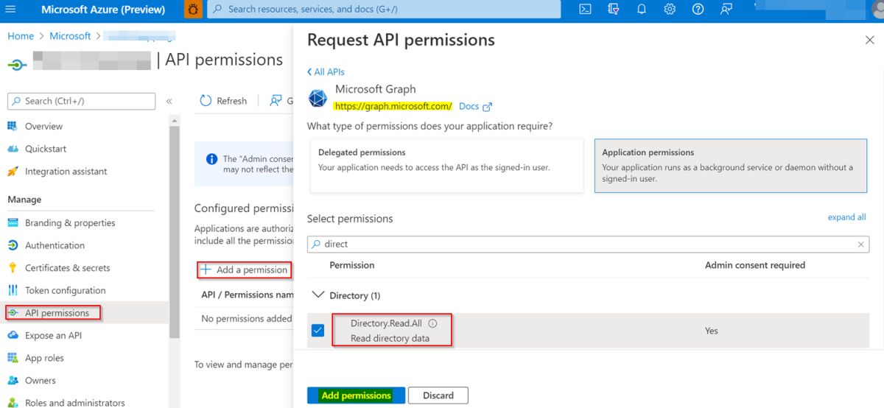Screen dimensions: 884x408
Task: Open Certificates & secrets menu item
Action: [67, 268]
